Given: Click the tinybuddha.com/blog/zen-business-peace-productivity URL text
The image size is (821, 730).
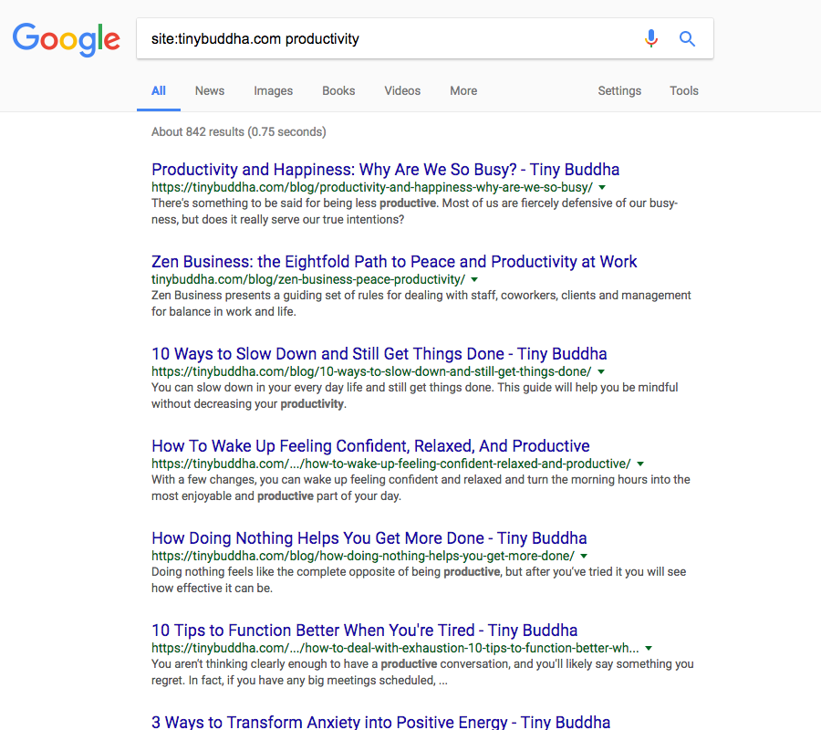Looking at the screenshot, I should point(308,279).
